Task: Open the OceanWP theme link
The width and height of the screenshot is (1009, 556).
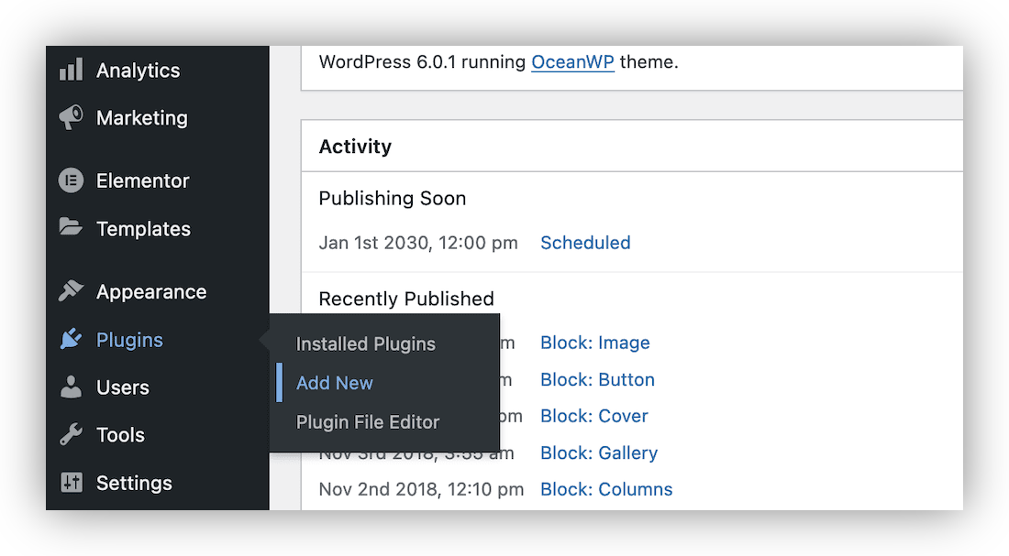Action: click(572, 62)
